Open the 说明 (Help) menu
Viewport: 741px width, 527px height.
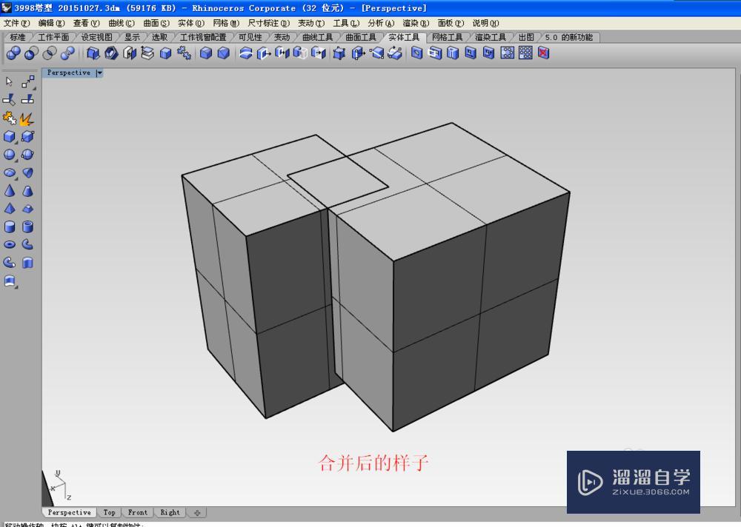tap(485, 23)
